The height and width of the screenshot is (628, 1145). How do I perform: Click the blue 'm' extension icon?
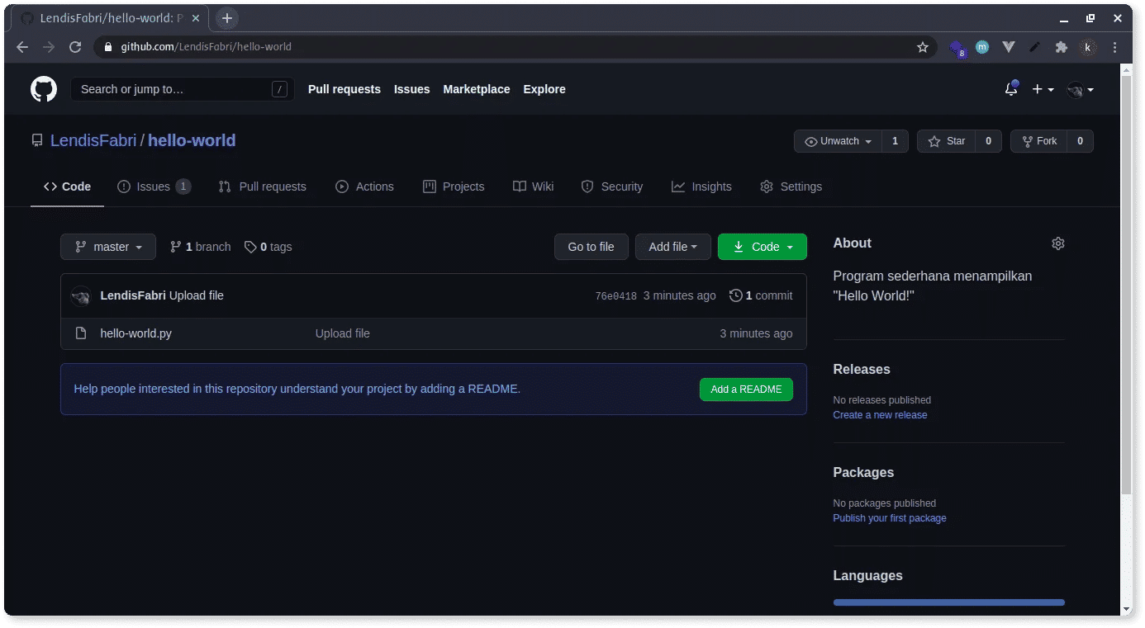(982, 47)
